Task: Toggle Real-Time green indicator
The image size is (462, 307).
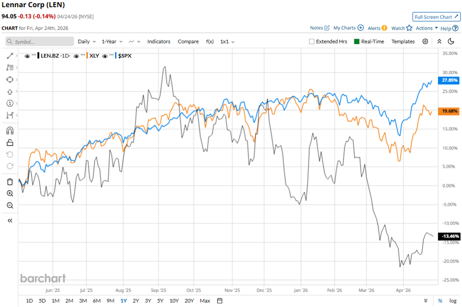Action: point(356,41)
